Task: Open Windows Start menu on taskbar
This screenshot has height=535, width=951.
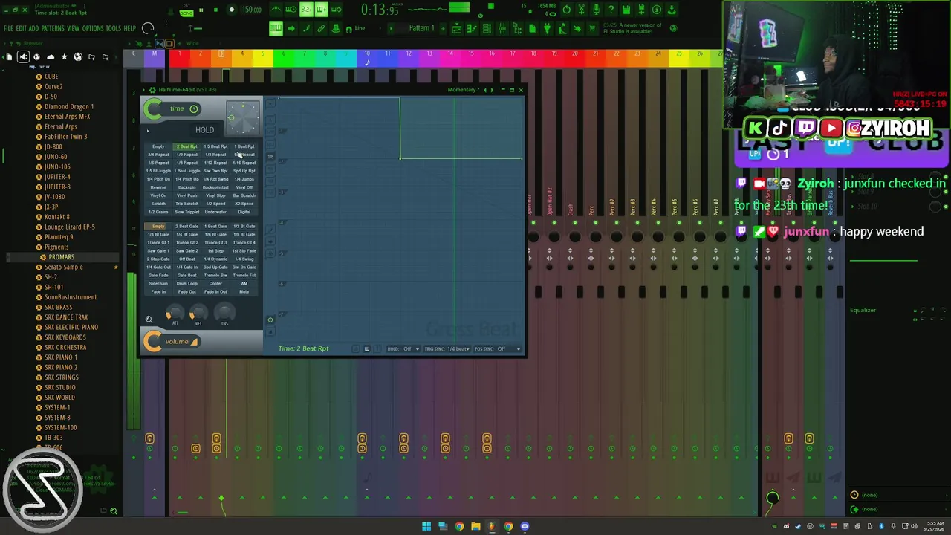Action: coord(426,526)
